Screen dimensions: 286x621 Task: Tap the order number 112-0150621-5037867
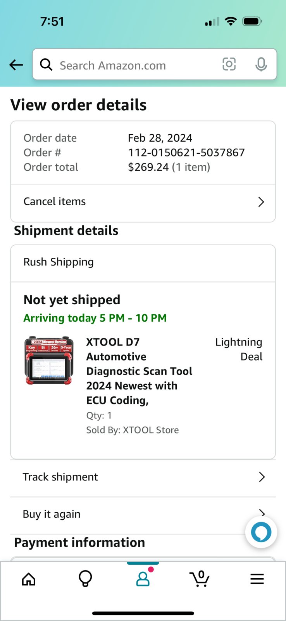point(186,153)
